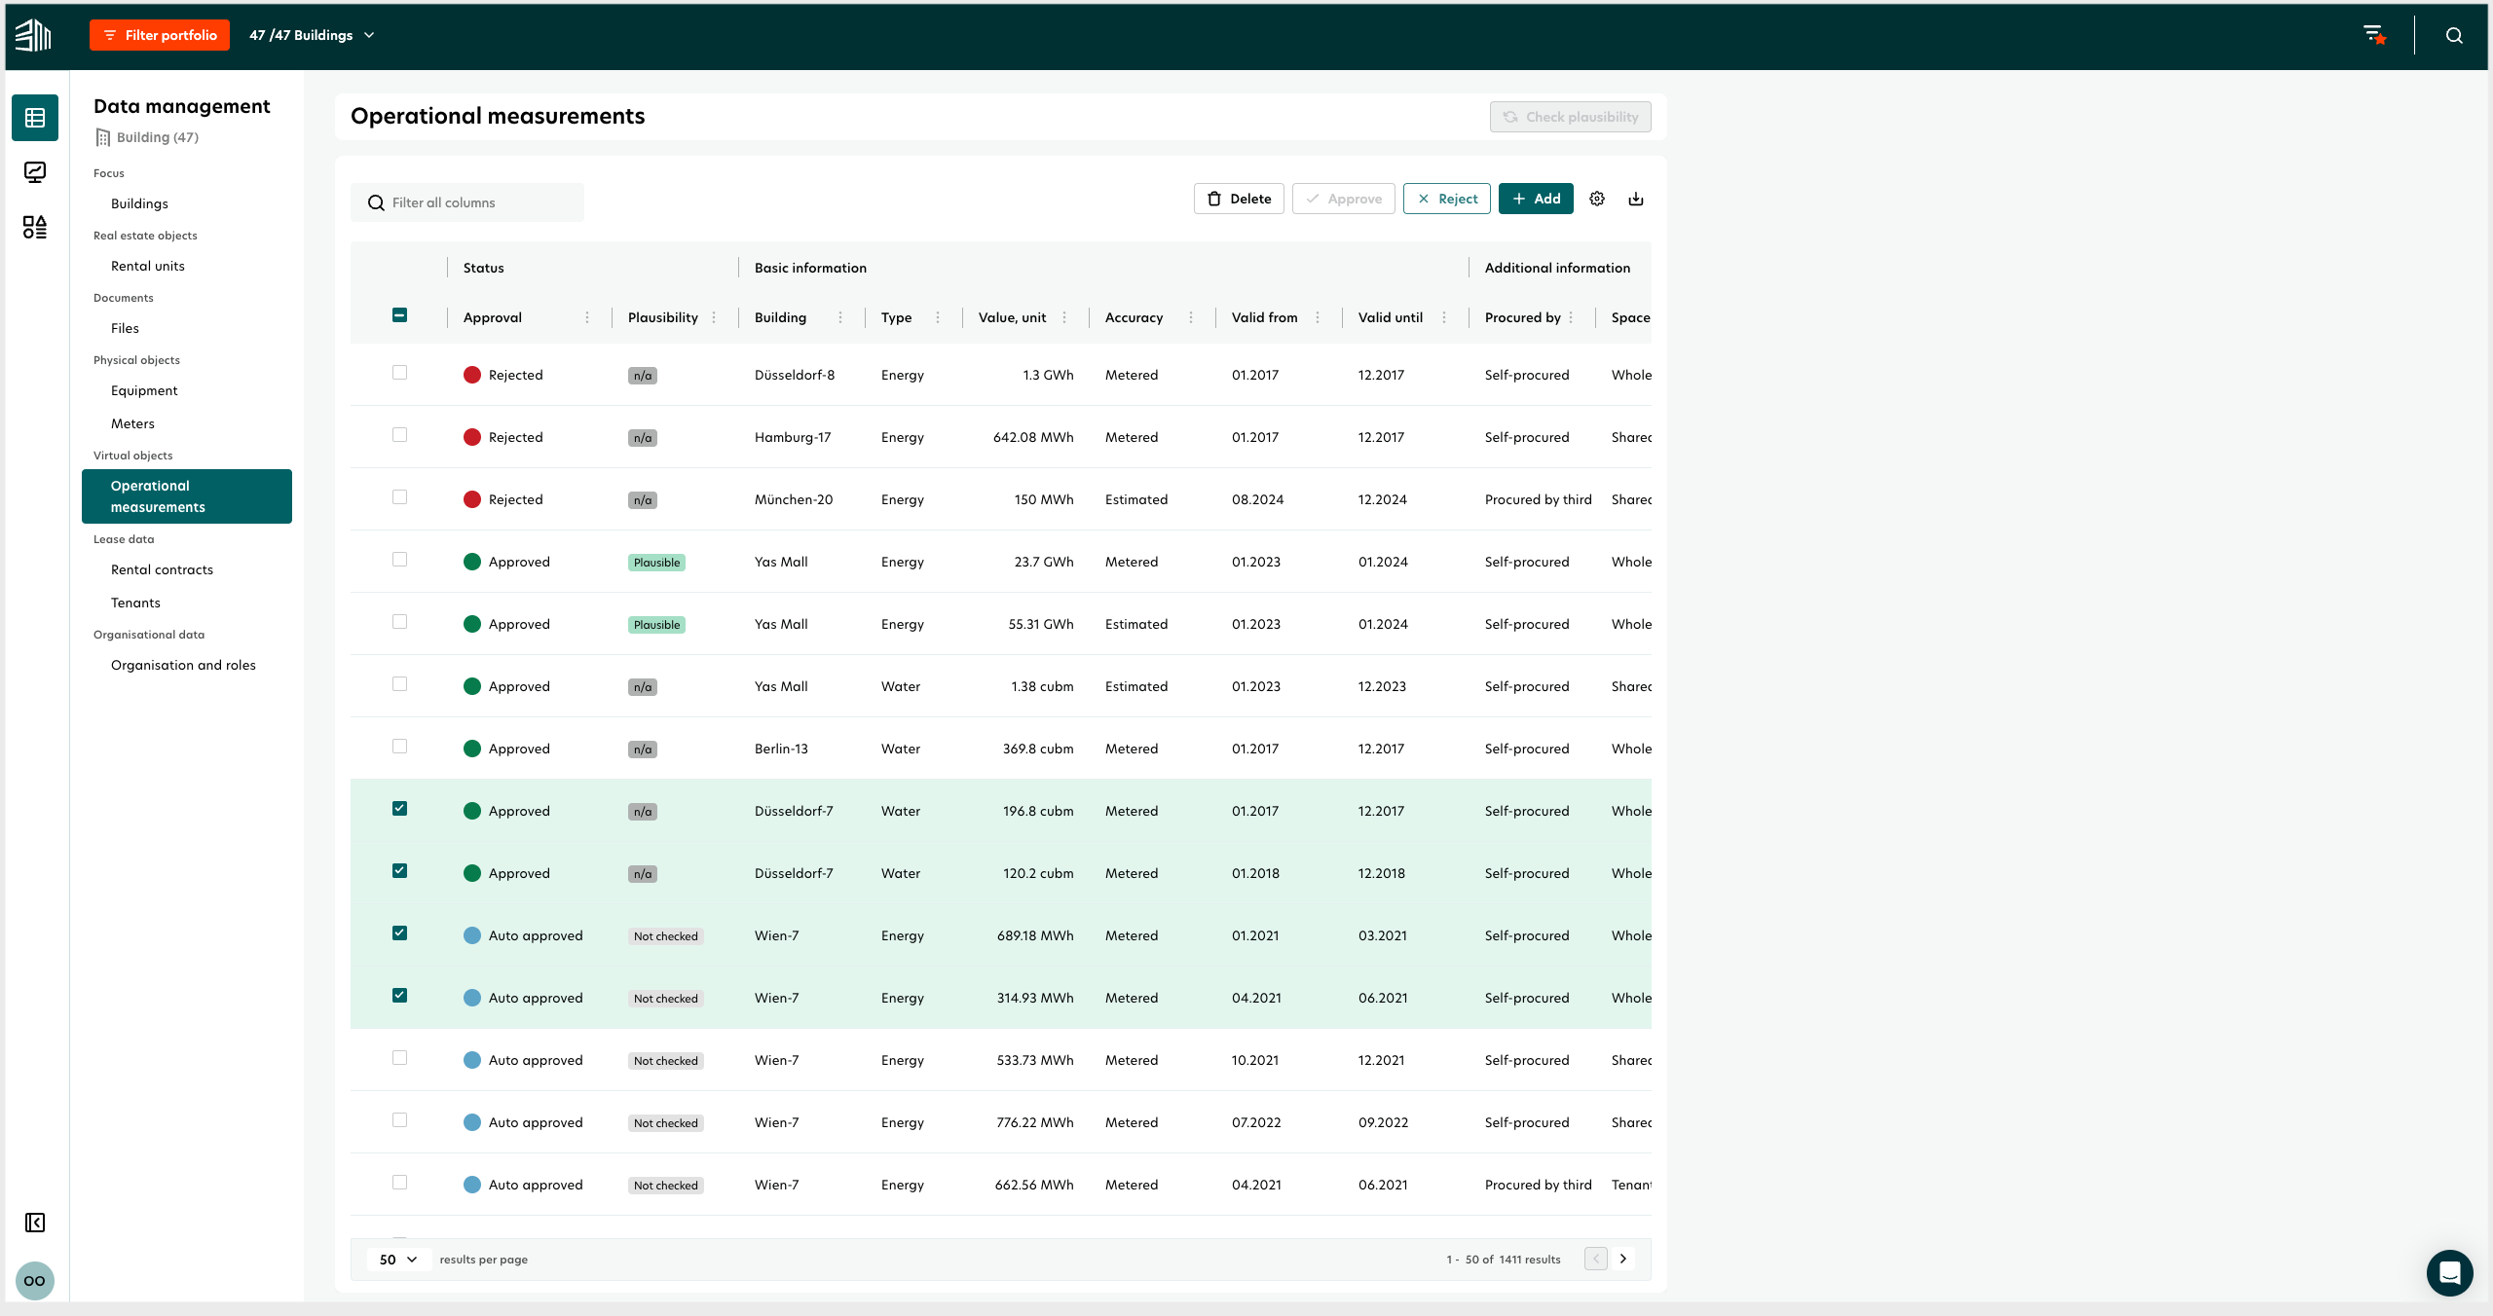This screenshot has width=2493, height=1316.
Task: Select Equipment from sidebar menu
Action: (143, 390)
